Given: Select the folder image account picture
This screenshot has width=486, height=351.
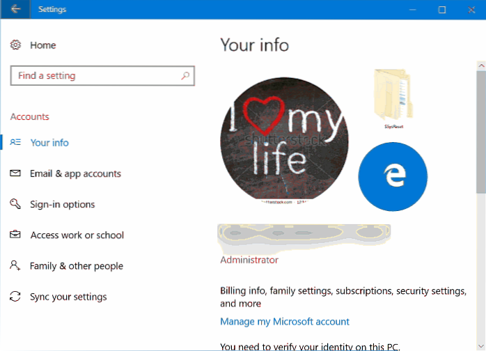Looking at the screenshot, I should pos(395,97).
